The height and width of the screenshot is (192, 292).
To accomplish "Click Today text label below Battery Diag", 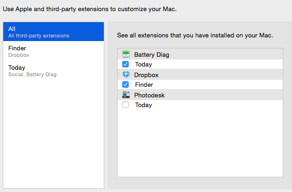I will click(143, 65).
